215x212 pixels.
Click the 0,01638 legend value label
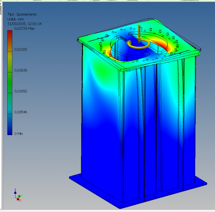click(21, 70)
